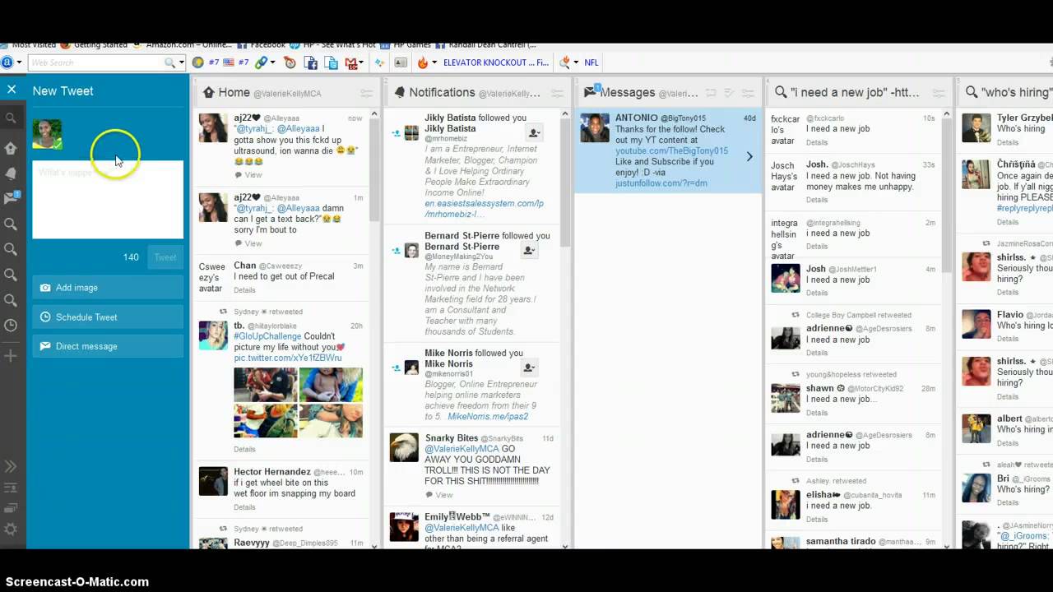Viewport: 1053px width, 592px height.
Task: Open the Messages envelope icon in the dark sidebar
Action: click(x=11, y=198)
